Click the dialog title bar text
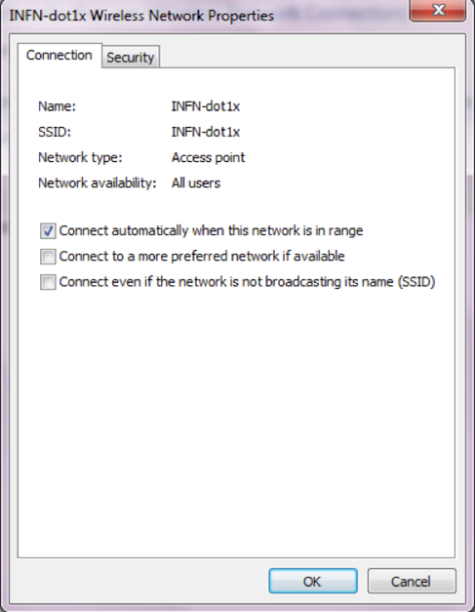The height and width of the screenshot is (612, 475). pyautogui.click(x=141, y=16)
